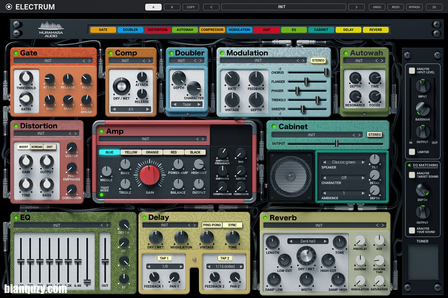The width and height of the screenshot is (448, 298).
Task: Check the Analyse Target Sound box
Action: pos(412,175)
